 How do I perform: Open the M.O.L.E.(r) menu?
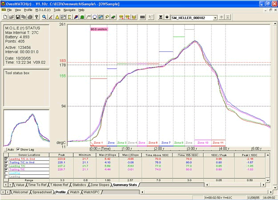coord(43,10)
